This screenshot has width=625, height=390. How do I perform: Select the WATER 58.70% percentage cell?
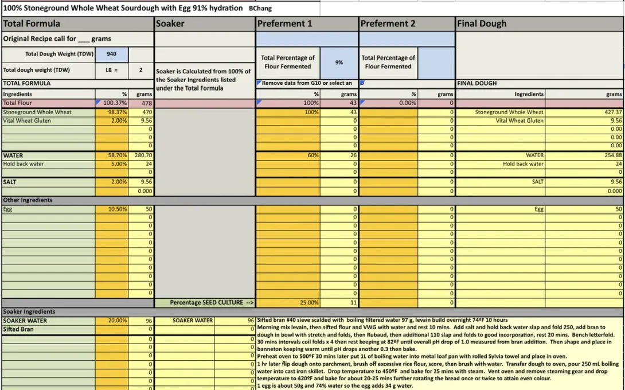(x=112, y=155)
